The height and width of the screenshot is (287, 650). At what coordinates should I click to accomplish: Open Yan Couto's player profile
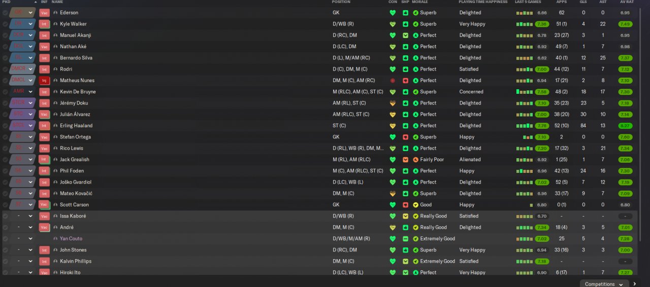tap(71, 238)
